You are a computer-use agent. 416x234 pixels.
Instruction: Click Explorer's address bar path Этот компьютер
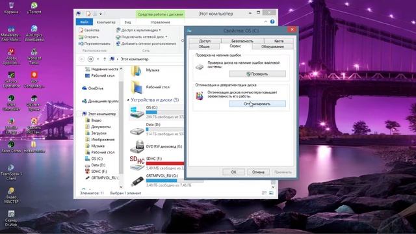pos(135,59)
